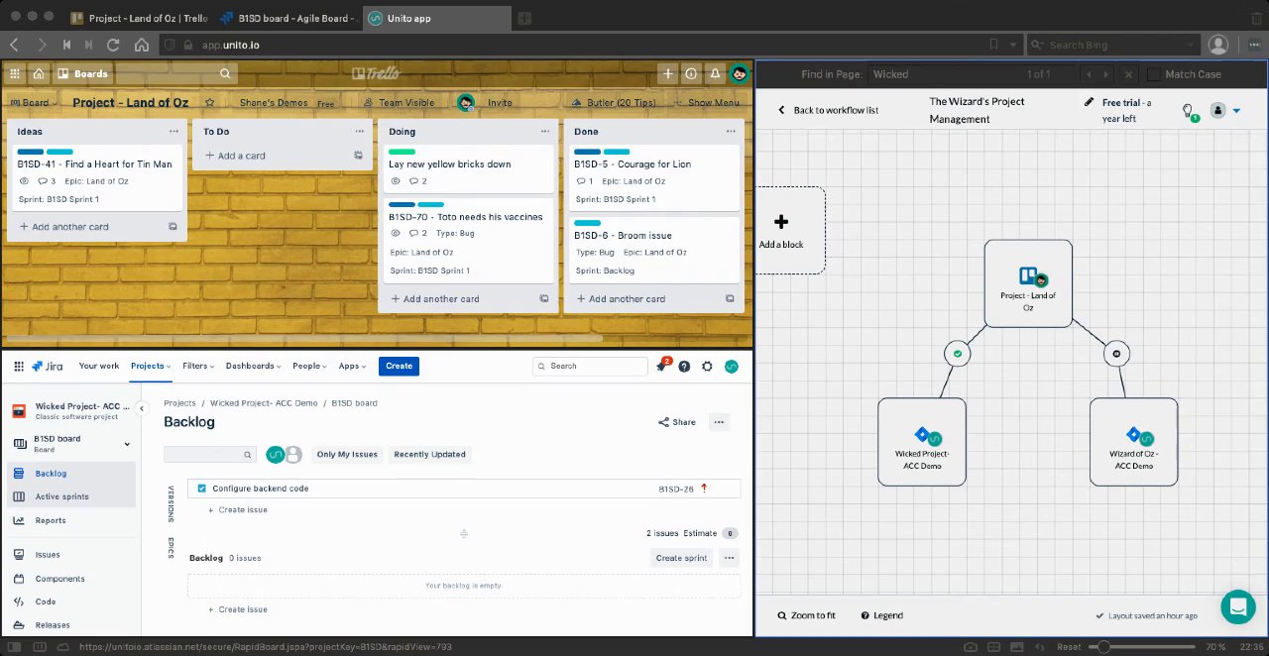Click Zoom to fit button

pyautogui.click(x=806, y=615)
